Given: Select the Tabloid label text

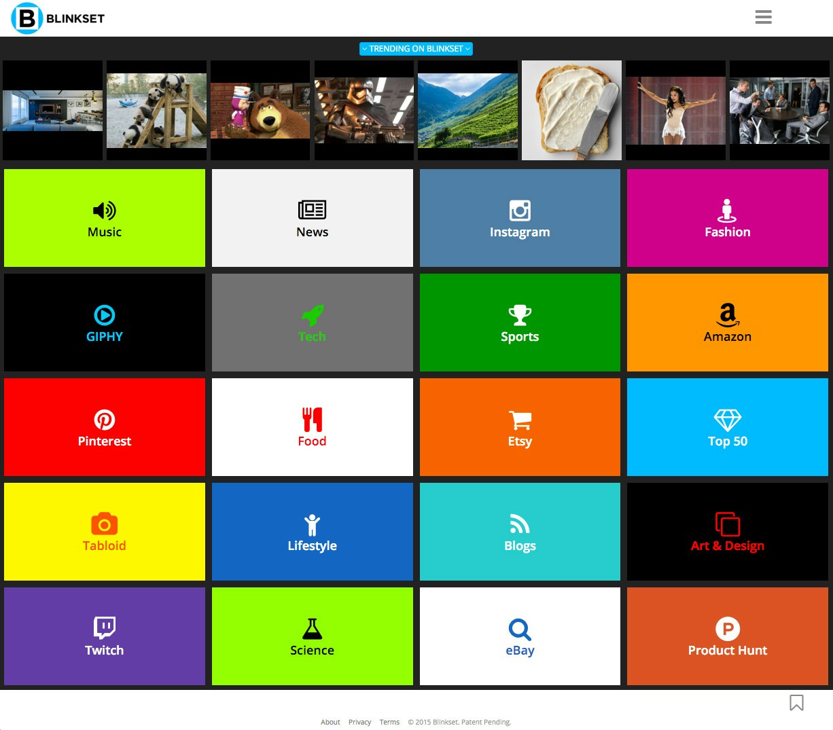Looking at the screenshot, I should [x=105, y=545].
